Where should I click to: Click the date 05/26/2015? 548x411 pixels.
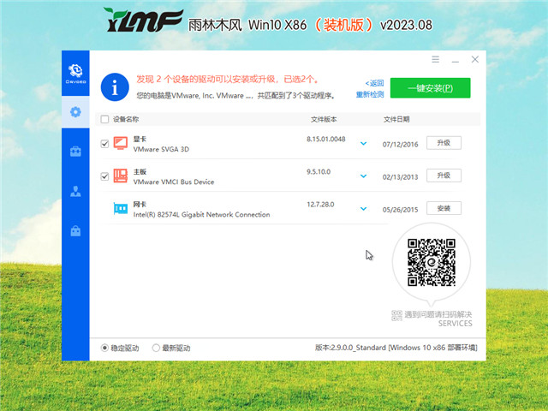400,210
